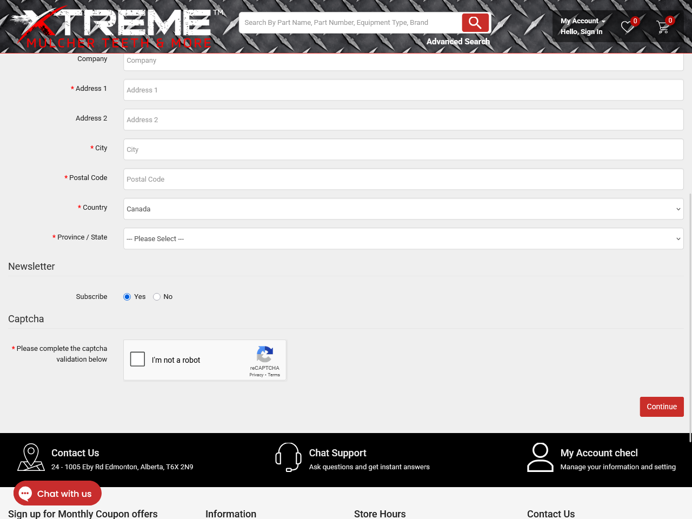Viewport: 692px width, 519px height.
Task: Click Hello, Sign In in the header
Action: (x=581, y=32)
